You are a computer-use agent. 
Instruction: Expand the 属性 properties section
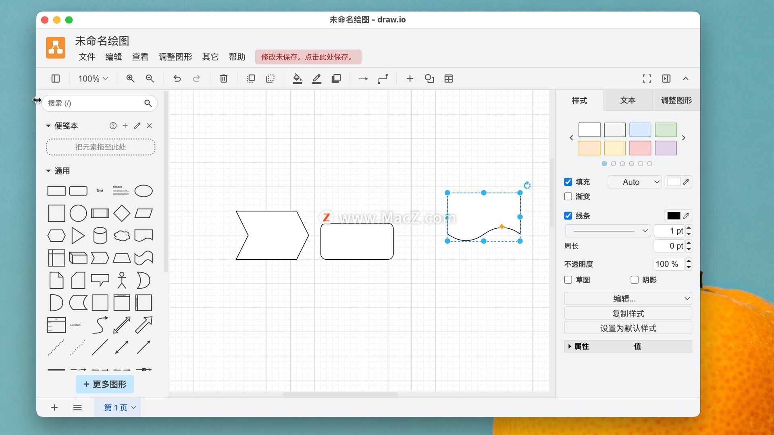point(569,346)
